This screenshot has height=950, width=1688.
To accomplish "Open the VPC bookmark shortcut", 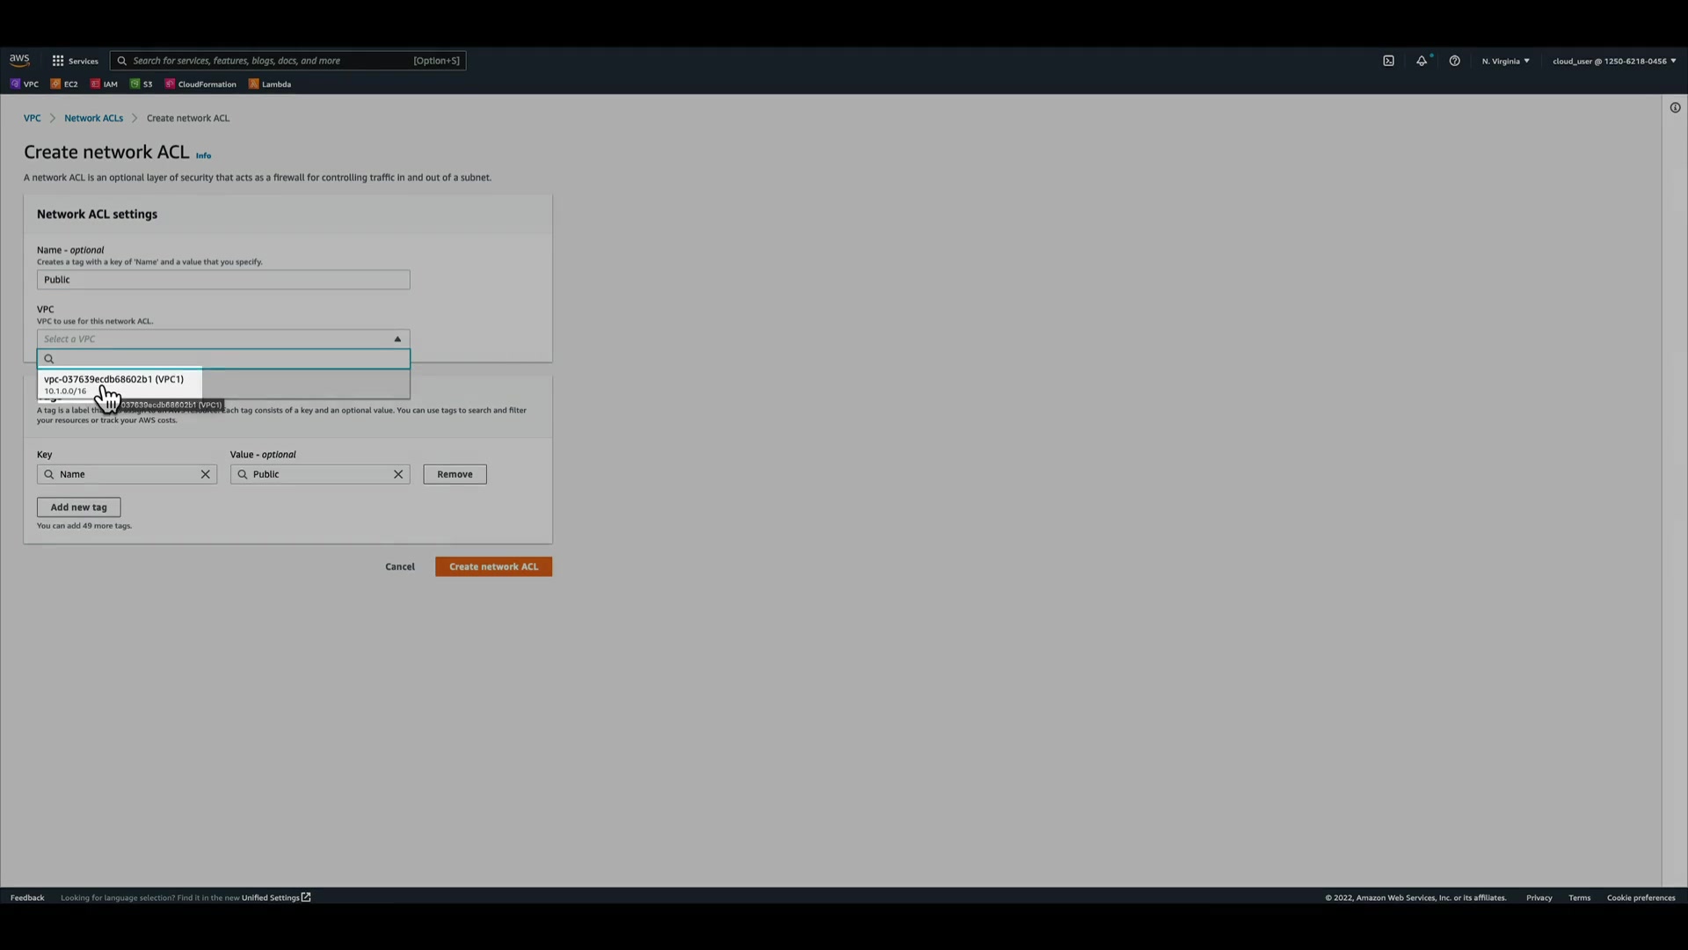I will click(x=25, y=84).
